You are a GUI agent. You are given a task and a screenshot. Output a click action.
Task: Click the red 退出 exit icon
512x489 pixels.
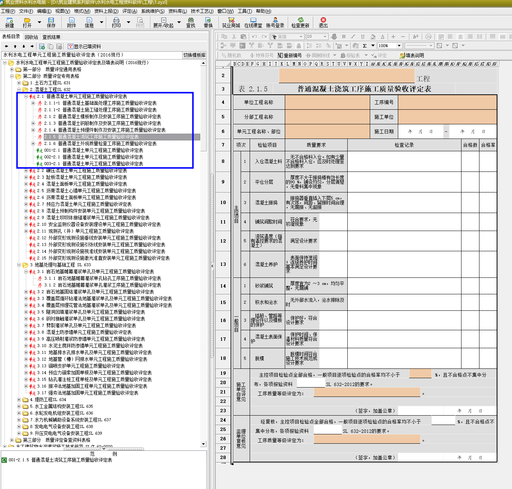pos(323,22)
